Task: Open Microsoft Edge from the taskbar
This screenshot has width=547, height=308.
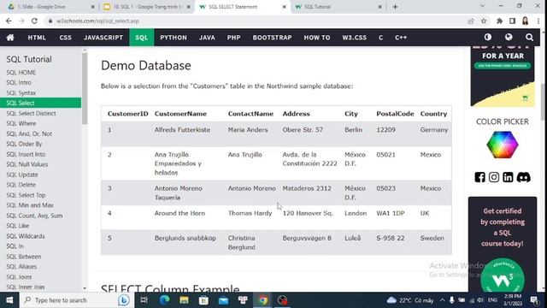Action: click(x=164, y=300)
